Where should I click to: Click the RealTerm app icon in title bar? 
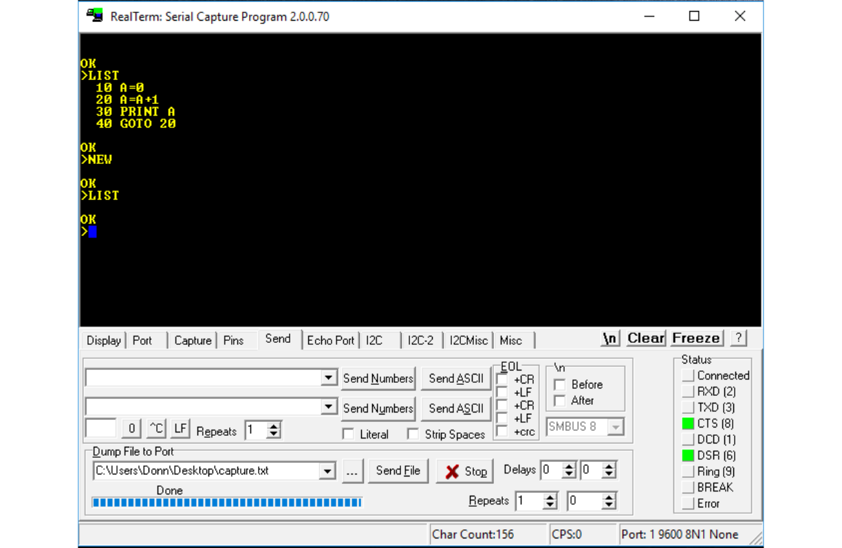click(x=95, y=16)
